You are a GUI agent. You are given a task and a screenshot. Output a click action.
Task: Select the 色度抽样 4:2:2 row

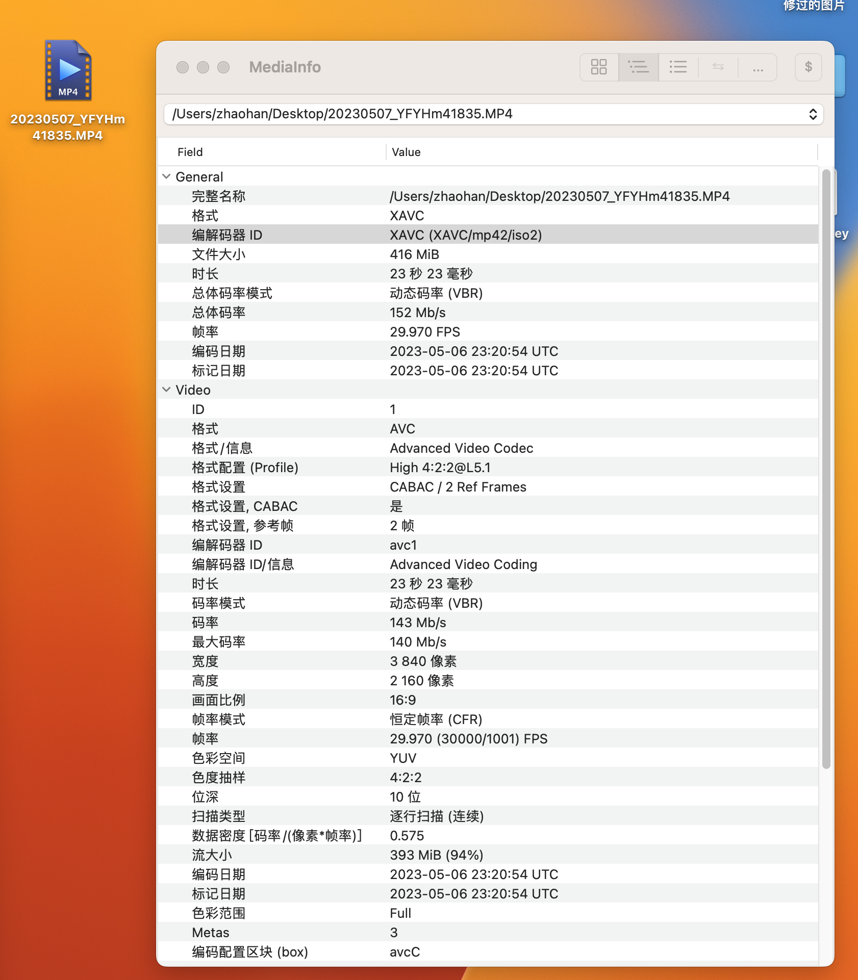click(x=488, y=777)
